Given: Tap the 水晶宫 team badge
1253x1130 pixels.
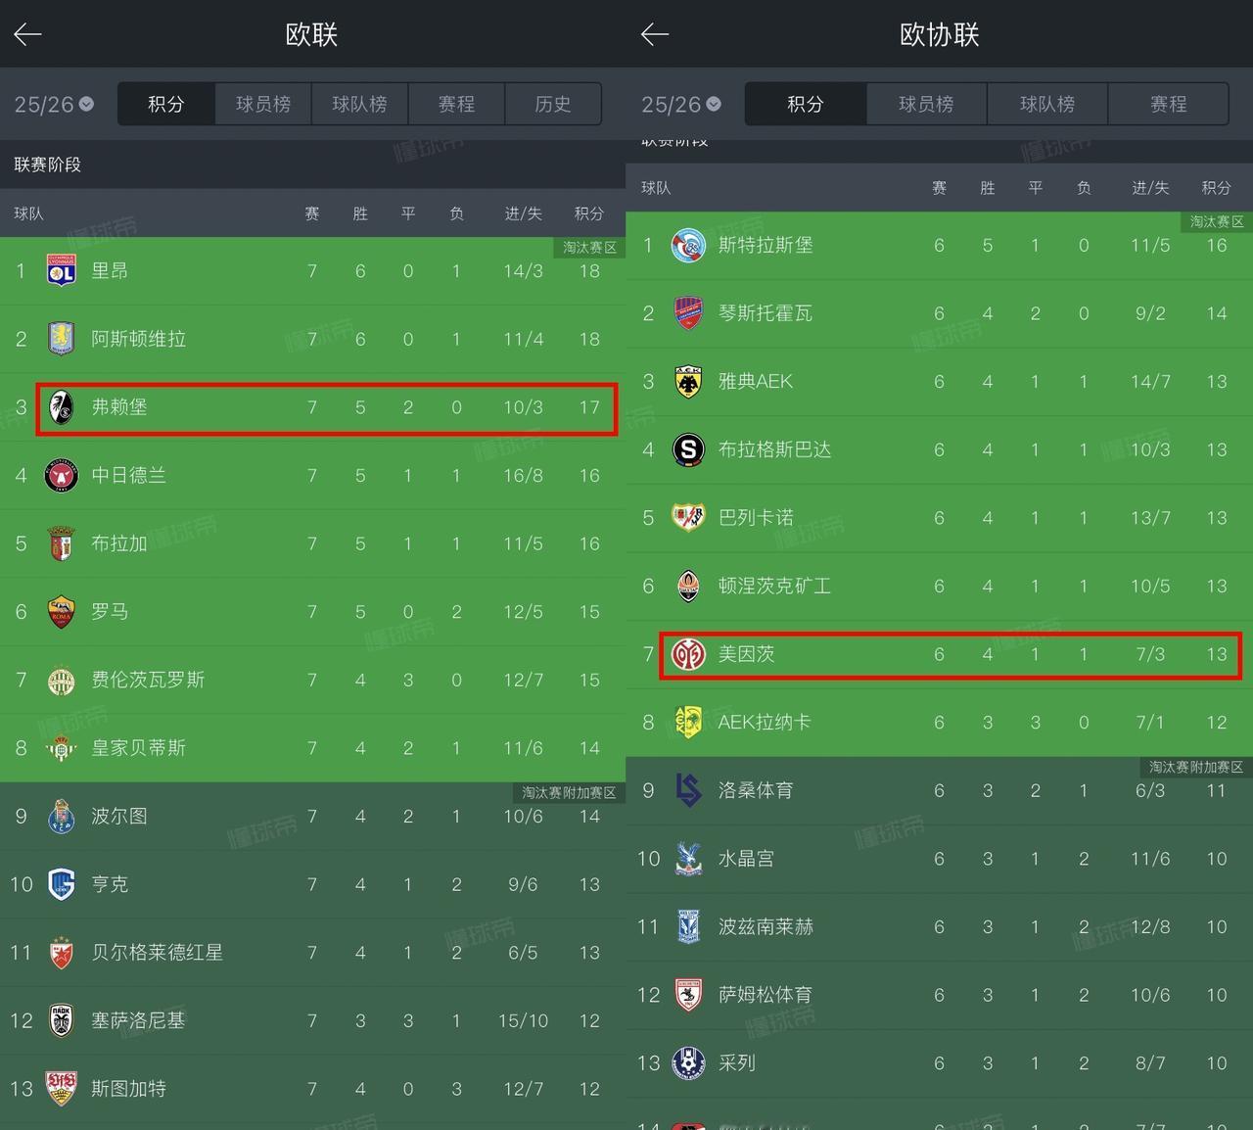Looking at the screenshot, I should (x=688, y=859).
